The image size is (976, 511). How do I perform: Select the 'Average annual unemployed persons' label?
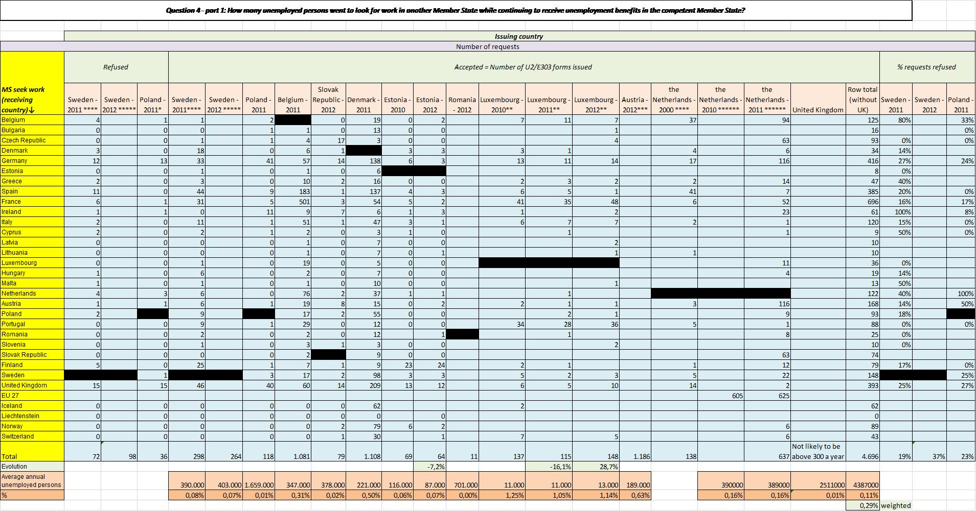32,481
